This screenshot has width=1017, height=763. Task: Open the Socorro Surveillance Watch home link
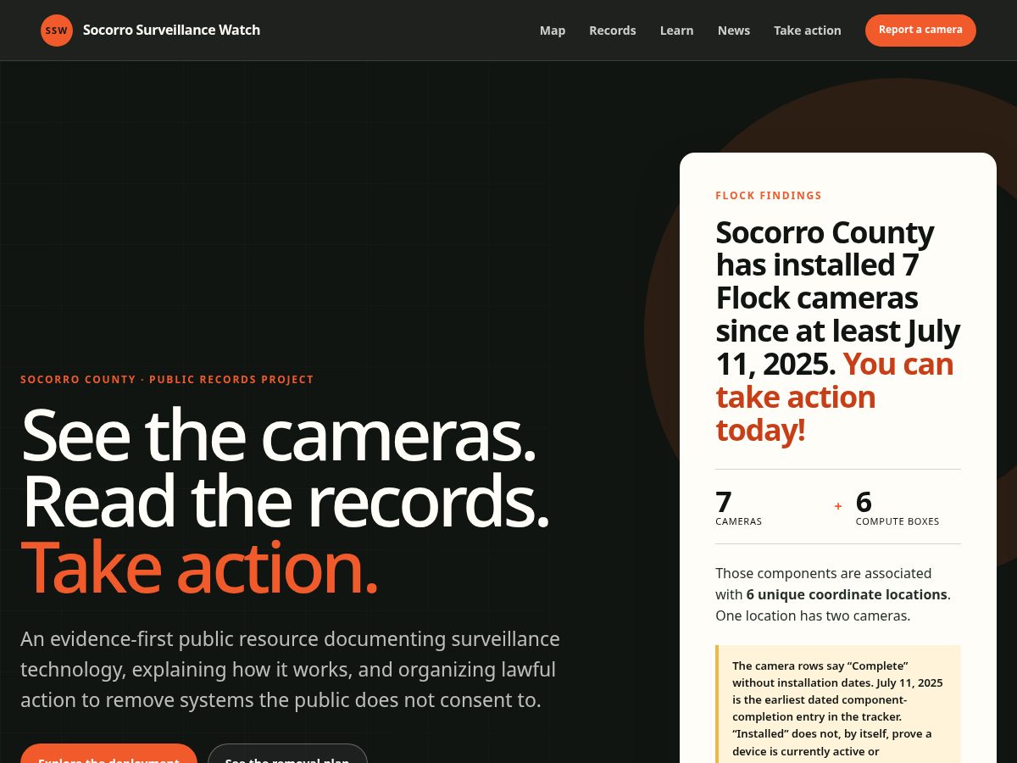point(151,31)
